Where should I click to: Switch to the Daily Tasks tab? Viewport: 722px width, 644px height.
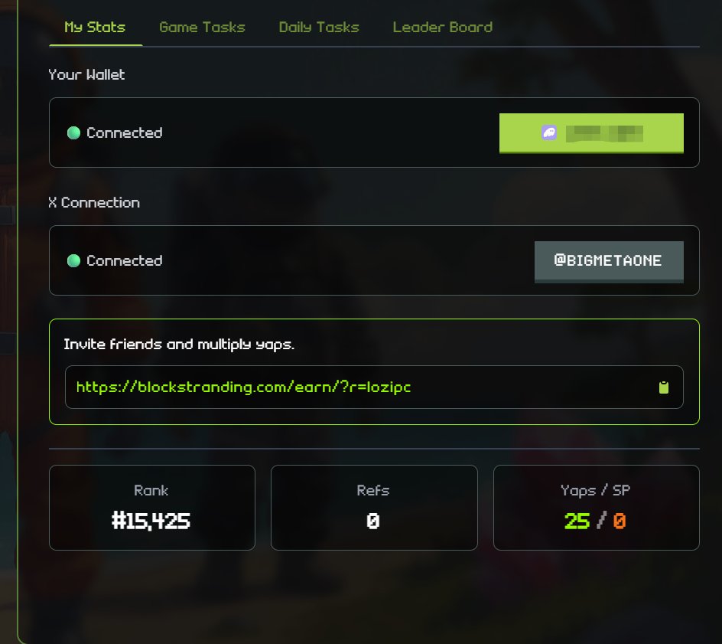319,28
